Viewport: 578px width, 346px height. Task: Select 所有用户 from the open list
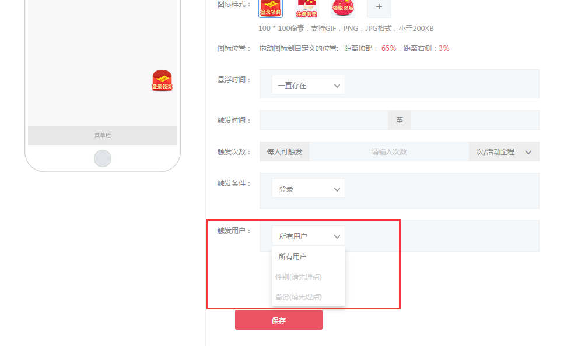coord(292,256)
